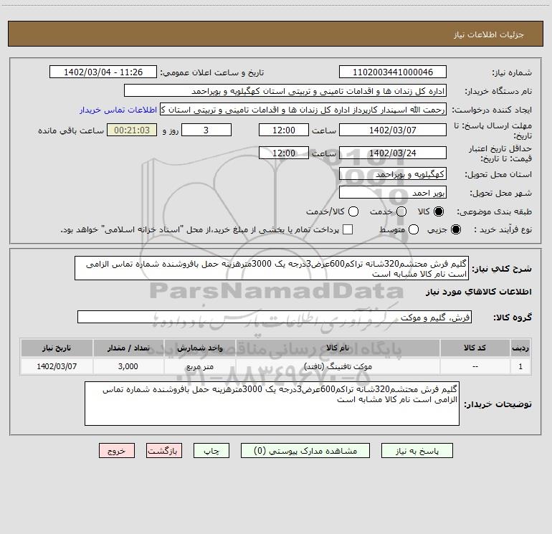This screenshot has height=534, width=552.
Task: Toggle the اسناد خزانه اسلامی payment checkbox
Action: tap(348, 229)
